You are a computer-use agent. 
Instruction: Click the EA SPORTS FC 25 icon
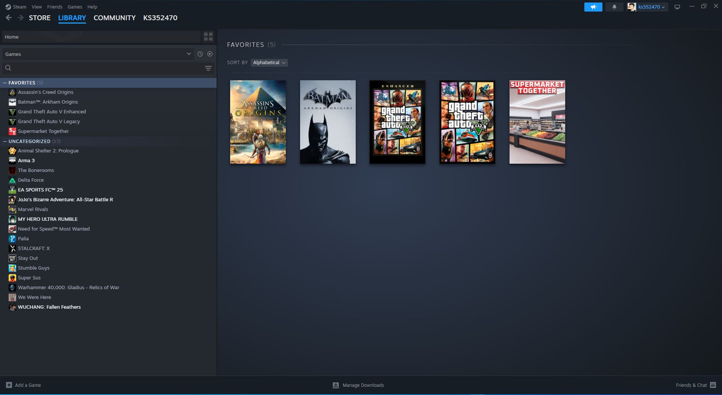[12, 190]
